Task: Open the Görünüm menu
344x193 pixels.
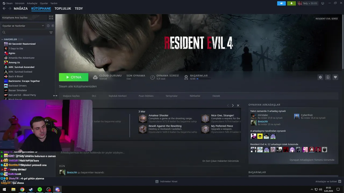Action: (20, 3)
